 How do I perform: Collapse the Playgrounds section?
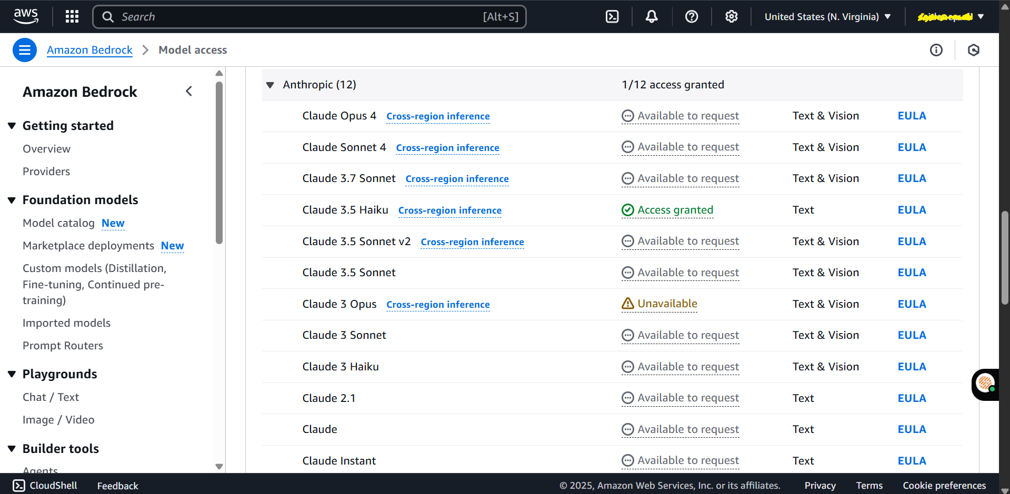12,374
